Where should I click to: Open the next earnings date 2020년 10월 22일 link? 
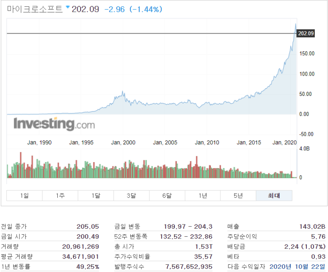tap(297, 266)
